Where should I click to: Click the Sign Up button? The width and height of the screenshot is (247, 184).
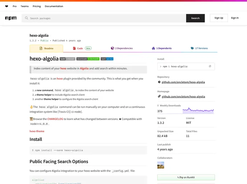(219, 18)
